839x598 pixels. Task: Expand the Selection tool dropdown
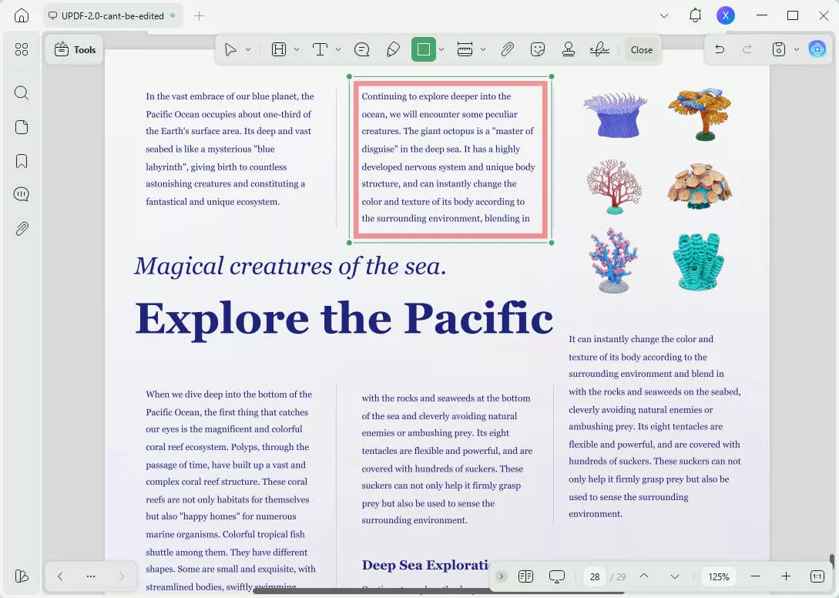248,49
